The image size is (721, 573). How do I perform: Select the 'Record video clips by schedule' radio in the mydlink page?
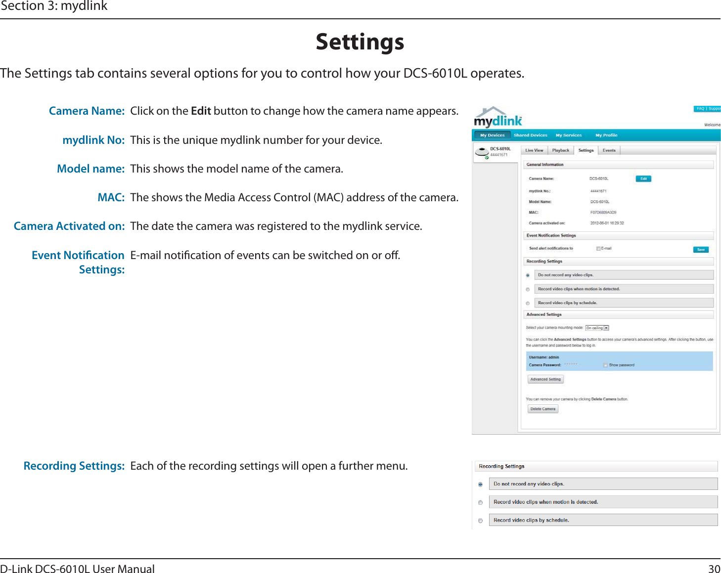528,303
